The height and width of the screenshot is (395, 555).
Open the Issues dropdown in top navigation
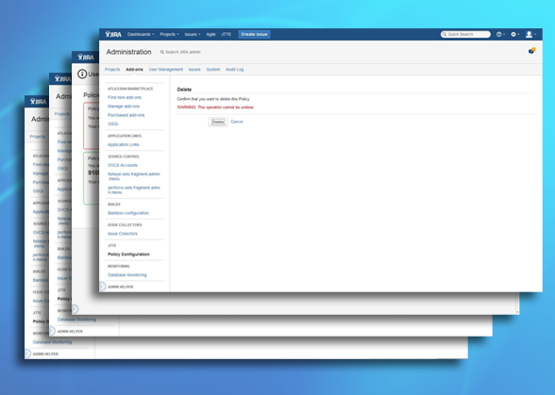pos(193,34)
